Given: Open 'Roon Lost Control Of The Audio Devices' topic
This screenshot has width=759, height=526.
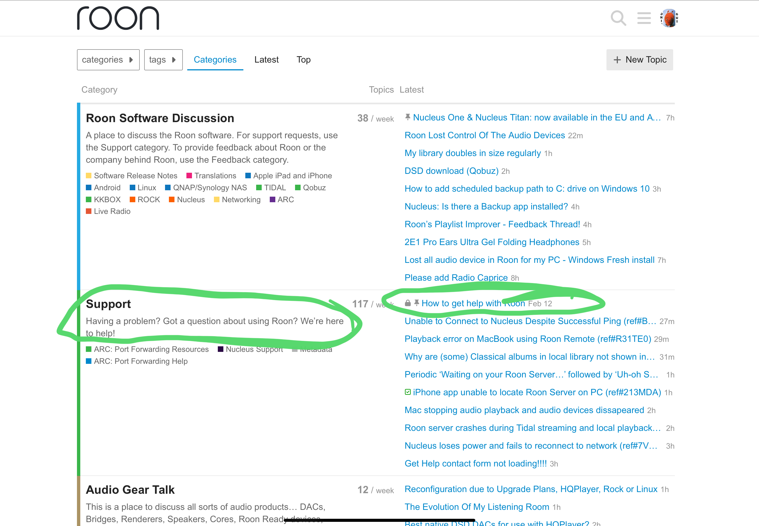Looking at the screenshot, I should [485, 135].
